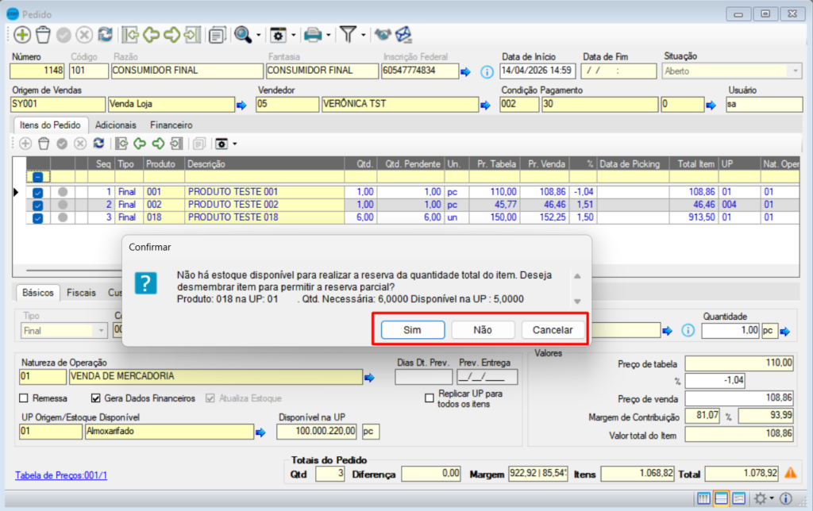
Task: Click the handshake icon in toolbar
Action: coord(383,34)
